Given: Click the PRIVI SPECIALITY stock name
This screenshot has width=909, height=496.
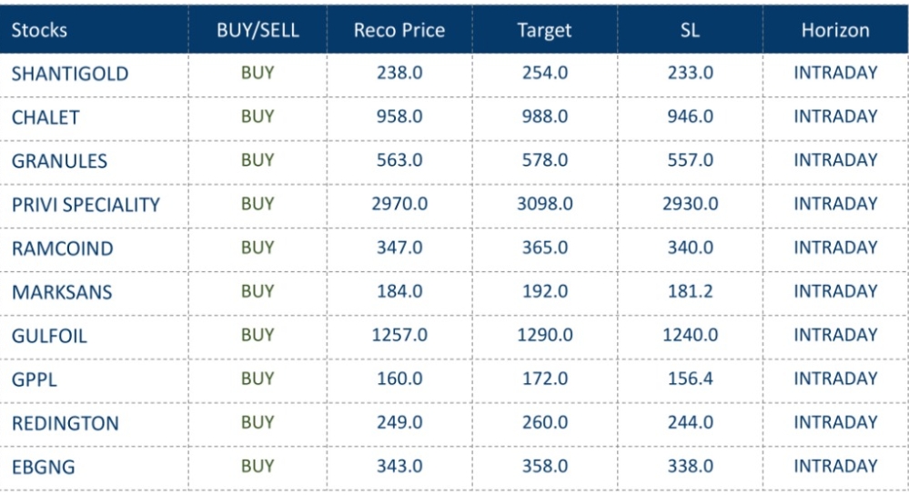Looking at the screenshot, I should 86,205.
